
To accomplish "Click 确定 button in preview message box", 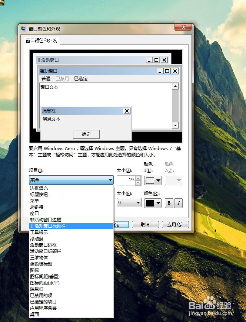I will (86, 134).
